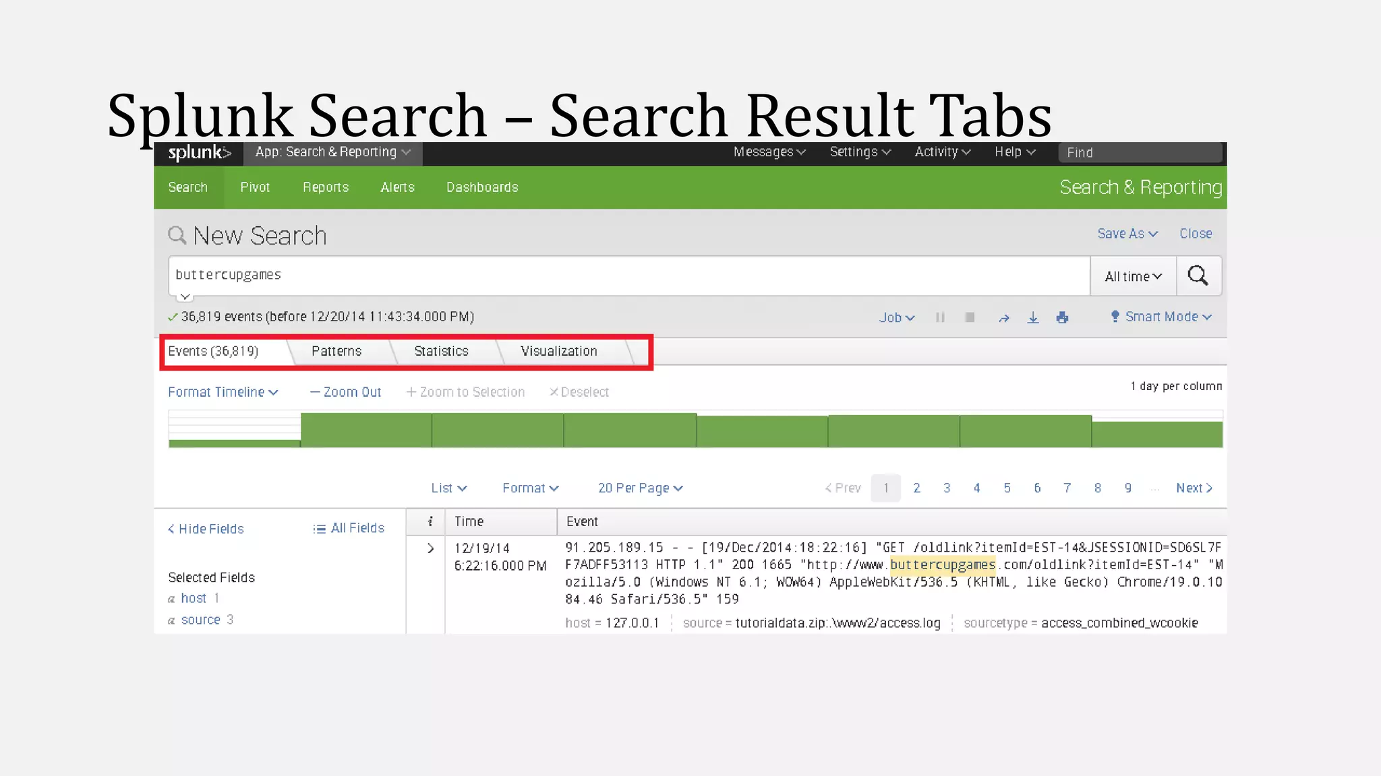Open the Activity menu
This screenshot has width=1381, height=776.
pyautogui.click(x=943, y=152)
